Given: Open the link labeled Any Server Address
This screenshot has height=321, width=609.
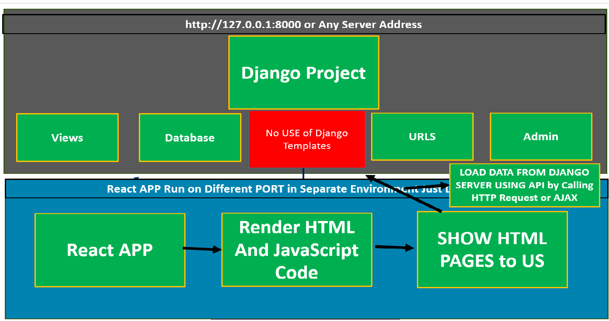Looking at the screenshot, I should tap(370, 24).
